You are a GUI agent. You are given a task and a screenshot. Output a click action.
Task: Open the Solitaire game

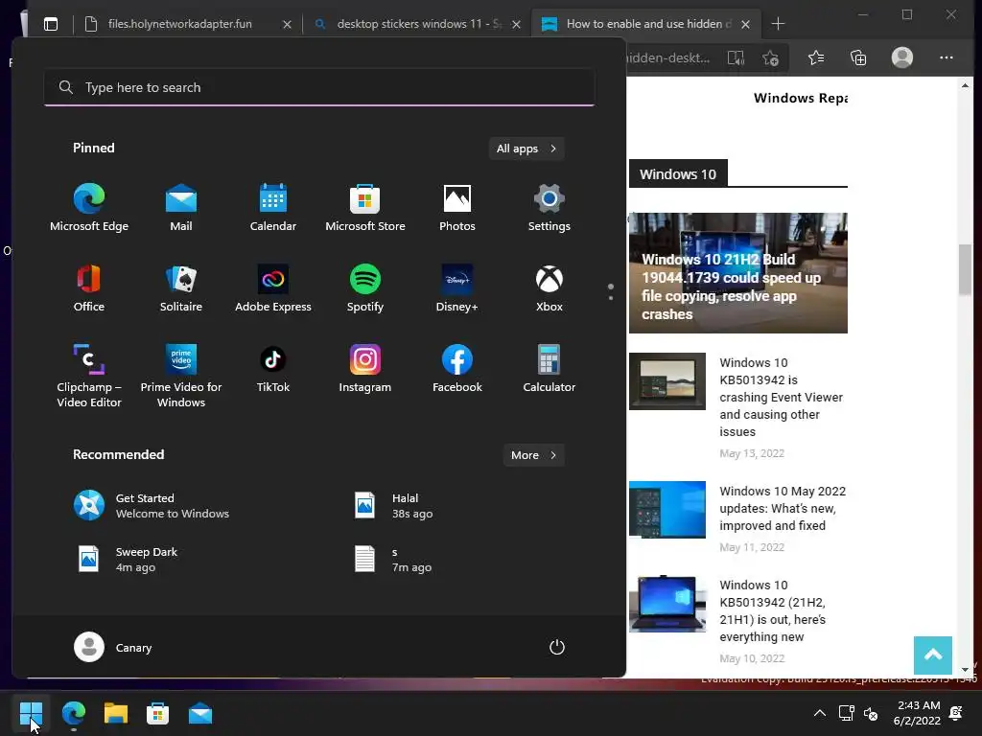tap(181, 288)
